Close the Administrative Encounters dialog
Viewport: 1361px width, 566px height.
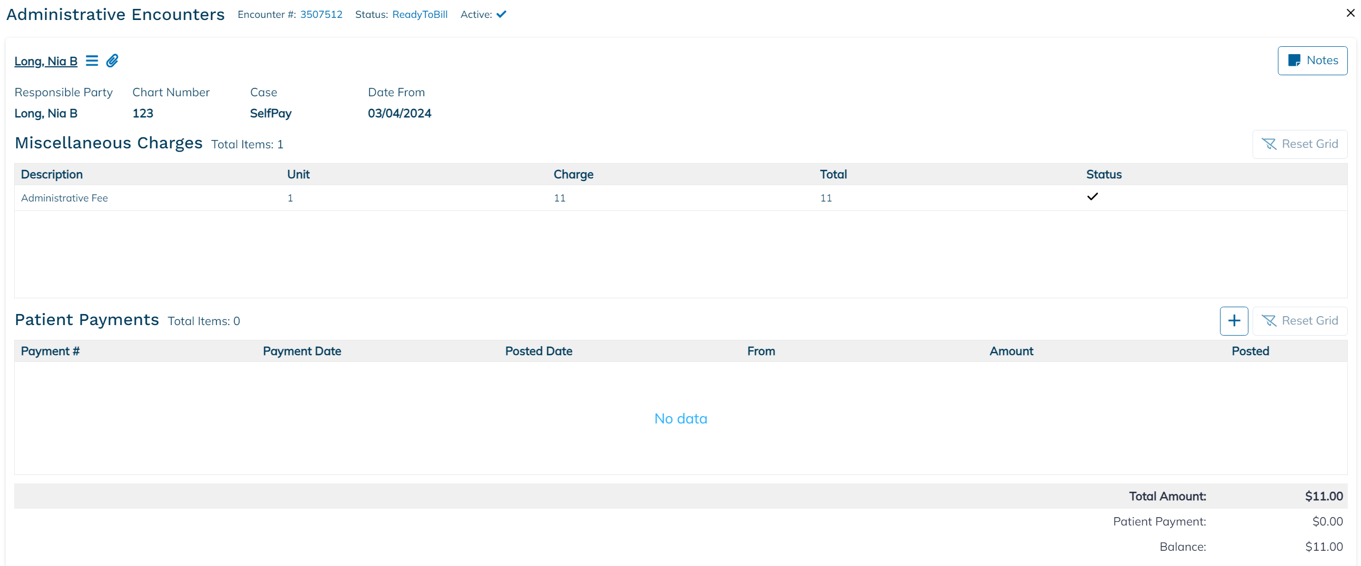(x=1350, y=13)
